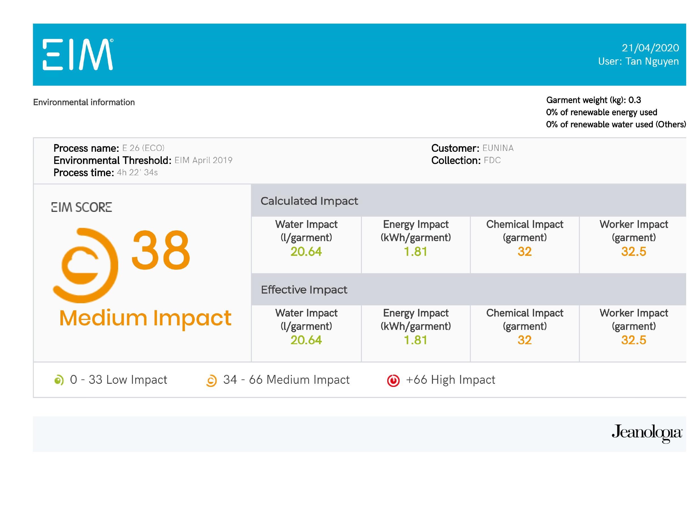Click 'Worker Impact (garment)' header under Calculated Impact
The image size is (689, 506).
click(x=634, y=231)
